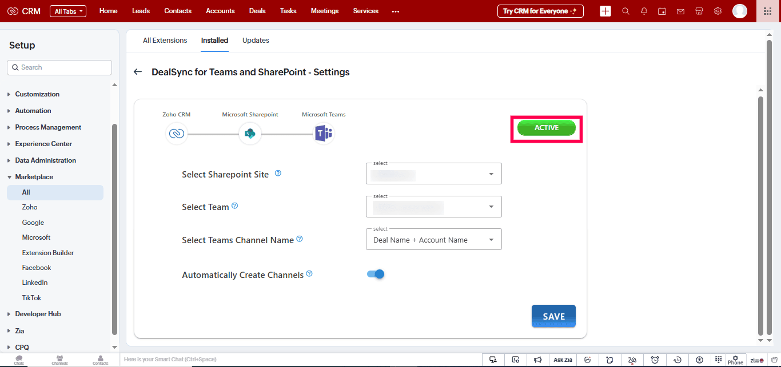
Task: Open Contacts in the bottom bar
Action: coord(101,360)
